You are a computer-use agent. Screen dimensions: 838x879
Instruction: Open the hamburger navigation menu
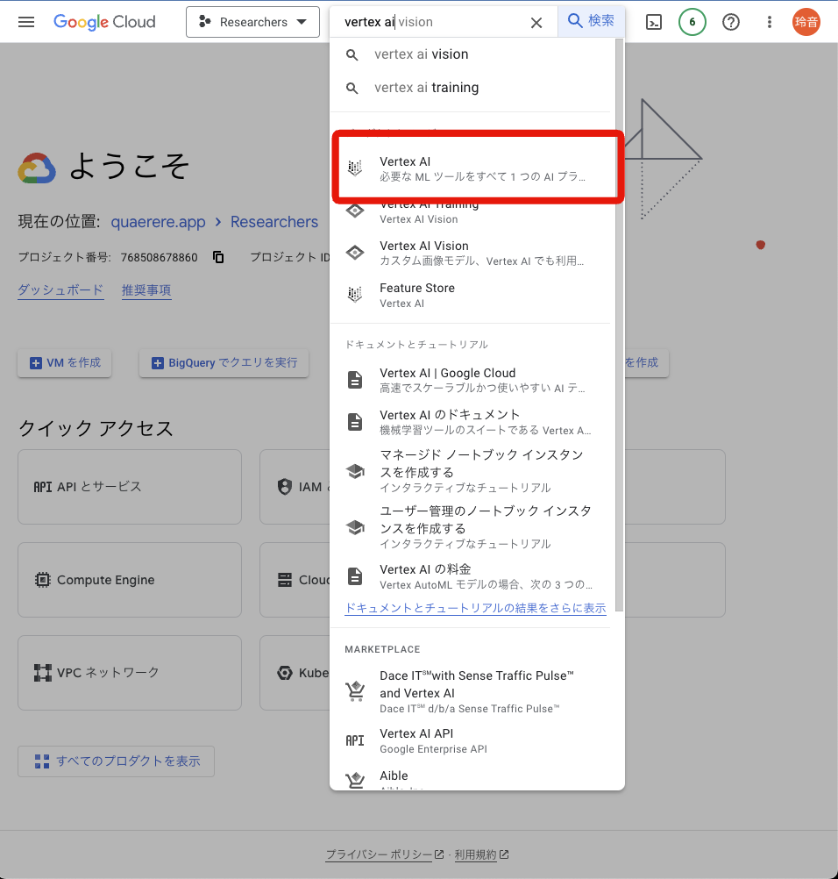click(x=26, y=22)
